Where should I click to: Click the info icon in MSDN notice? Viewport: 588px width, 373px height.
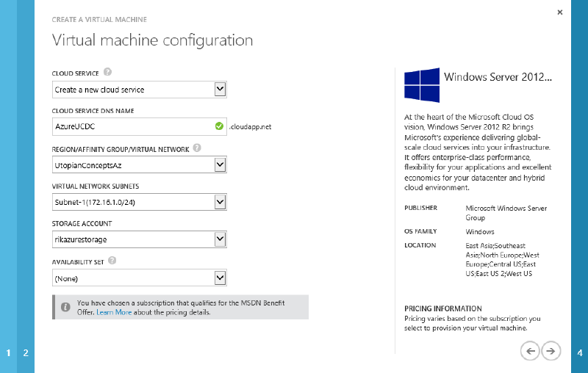point(65,307)
